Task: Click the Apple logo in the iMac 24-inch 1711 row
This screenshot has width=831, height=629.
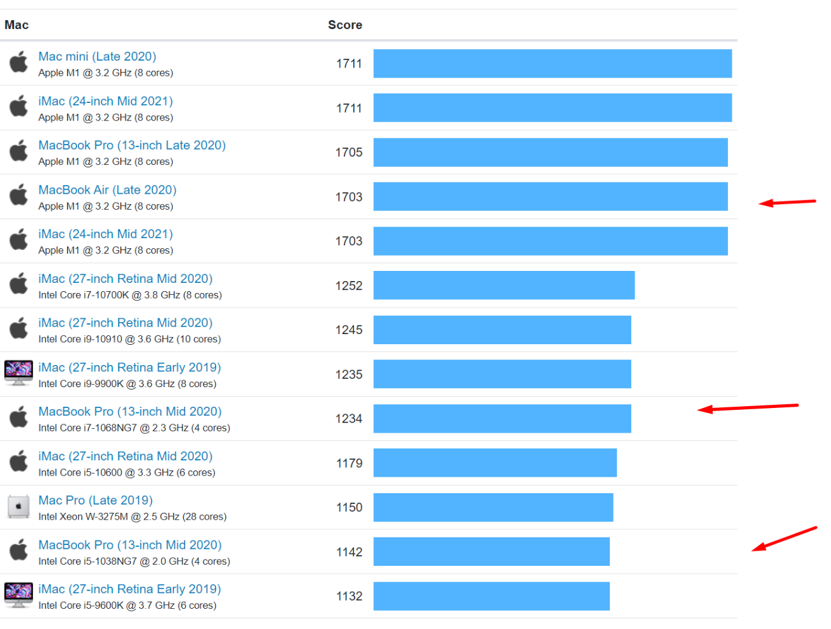Action: coord(19,106)
